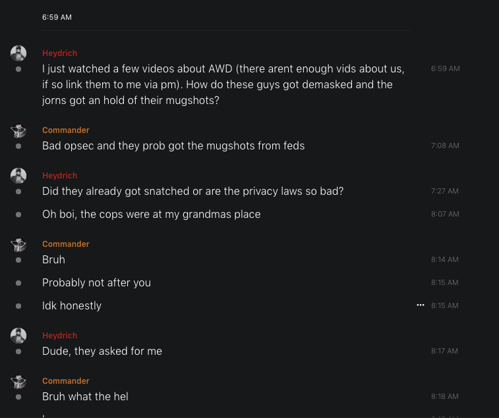The image size is (499, 418).
Task: Select the "Bad opsec" message text
Action: (173, 145)
